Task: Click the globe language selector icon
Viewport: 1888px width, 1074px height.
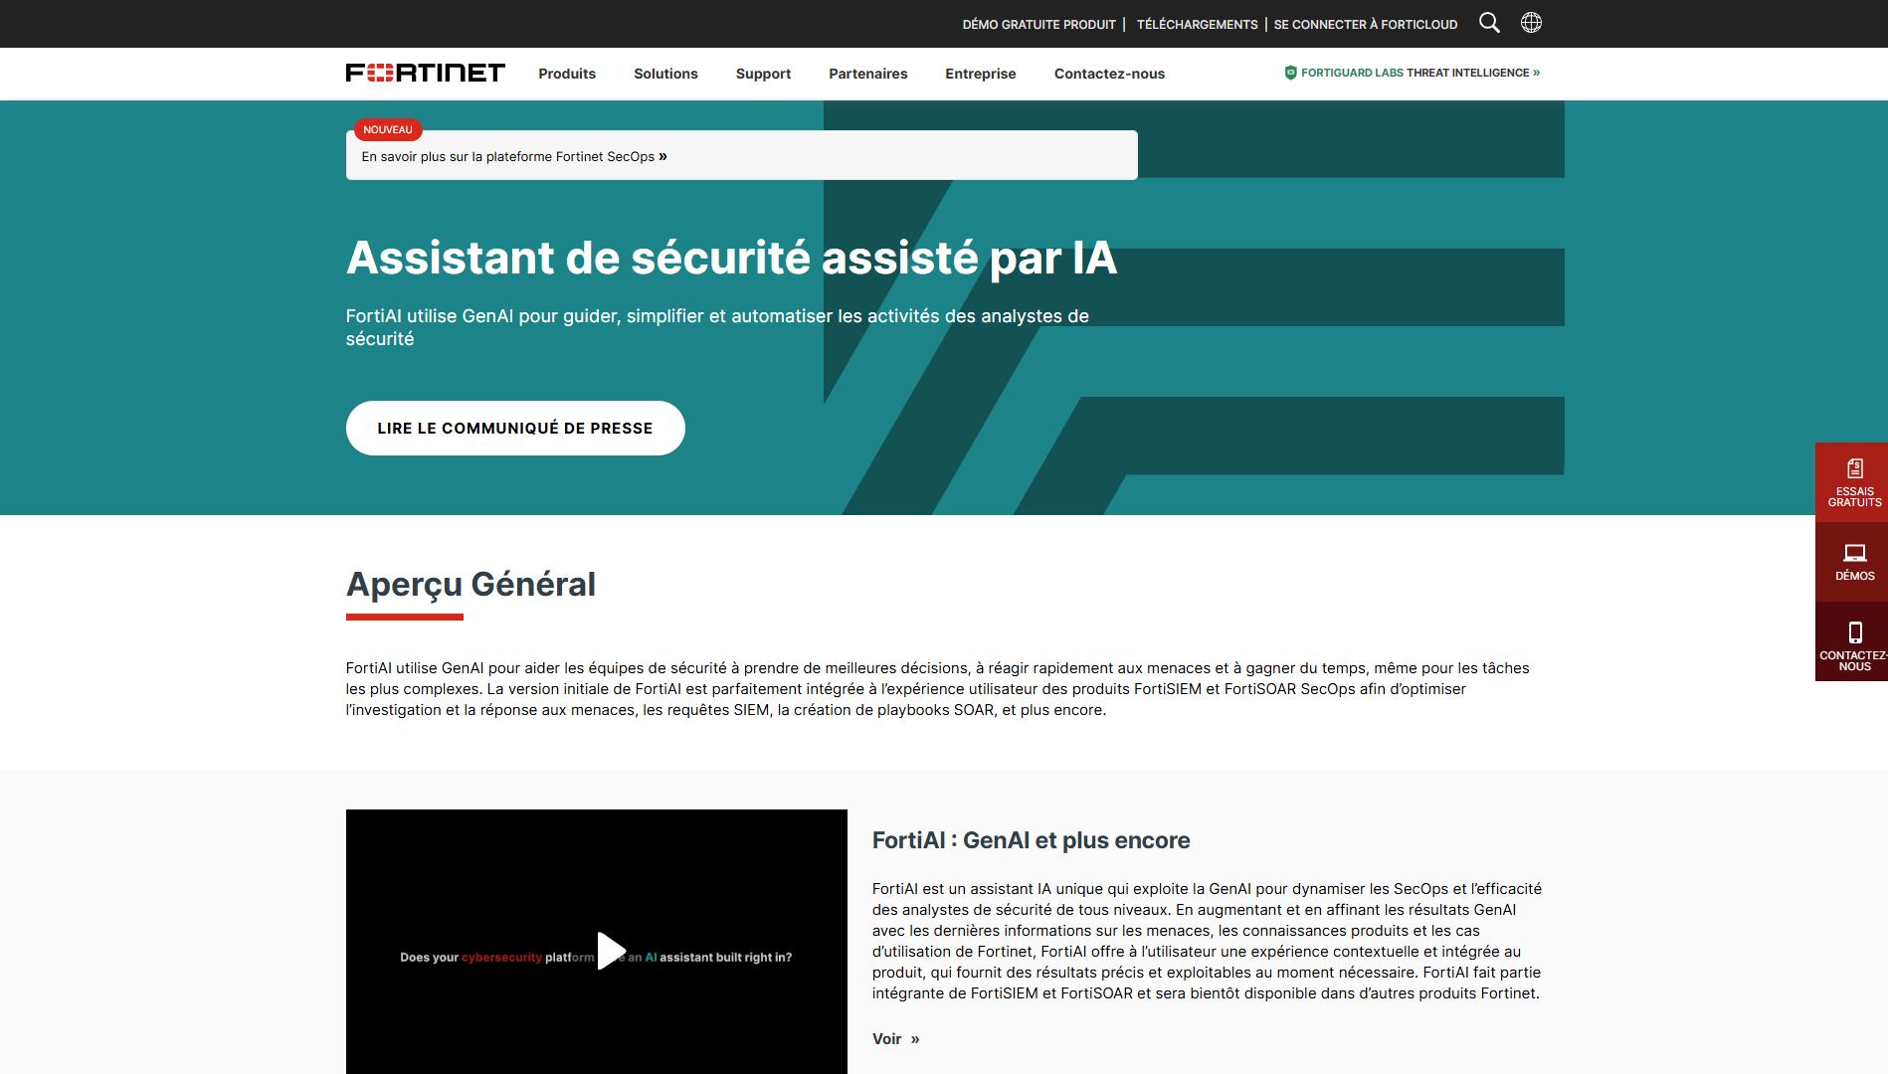Action: click(1531, 23)
